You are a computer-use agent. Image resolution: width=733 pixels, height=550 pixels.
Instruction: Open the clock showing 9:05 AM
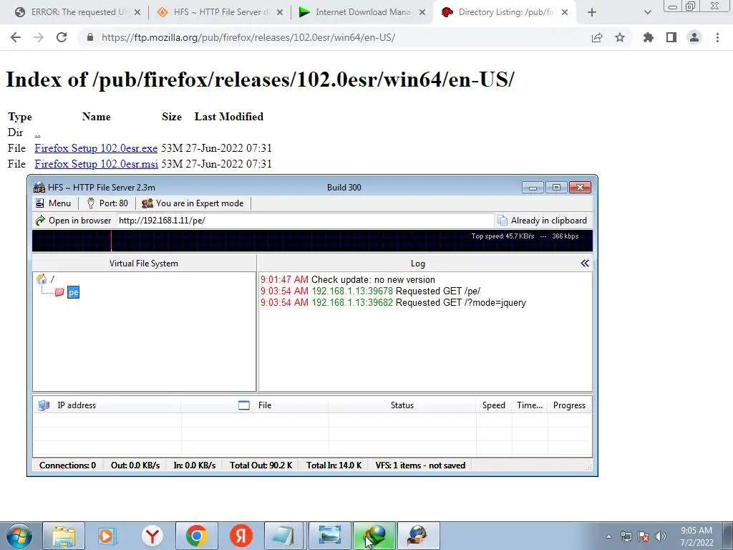click(x=696, y=536)
